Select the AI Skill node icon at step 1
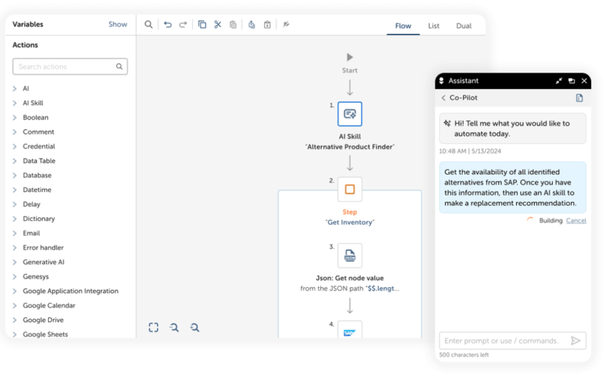This screenshot has height=389, width=608. [350, 114]
